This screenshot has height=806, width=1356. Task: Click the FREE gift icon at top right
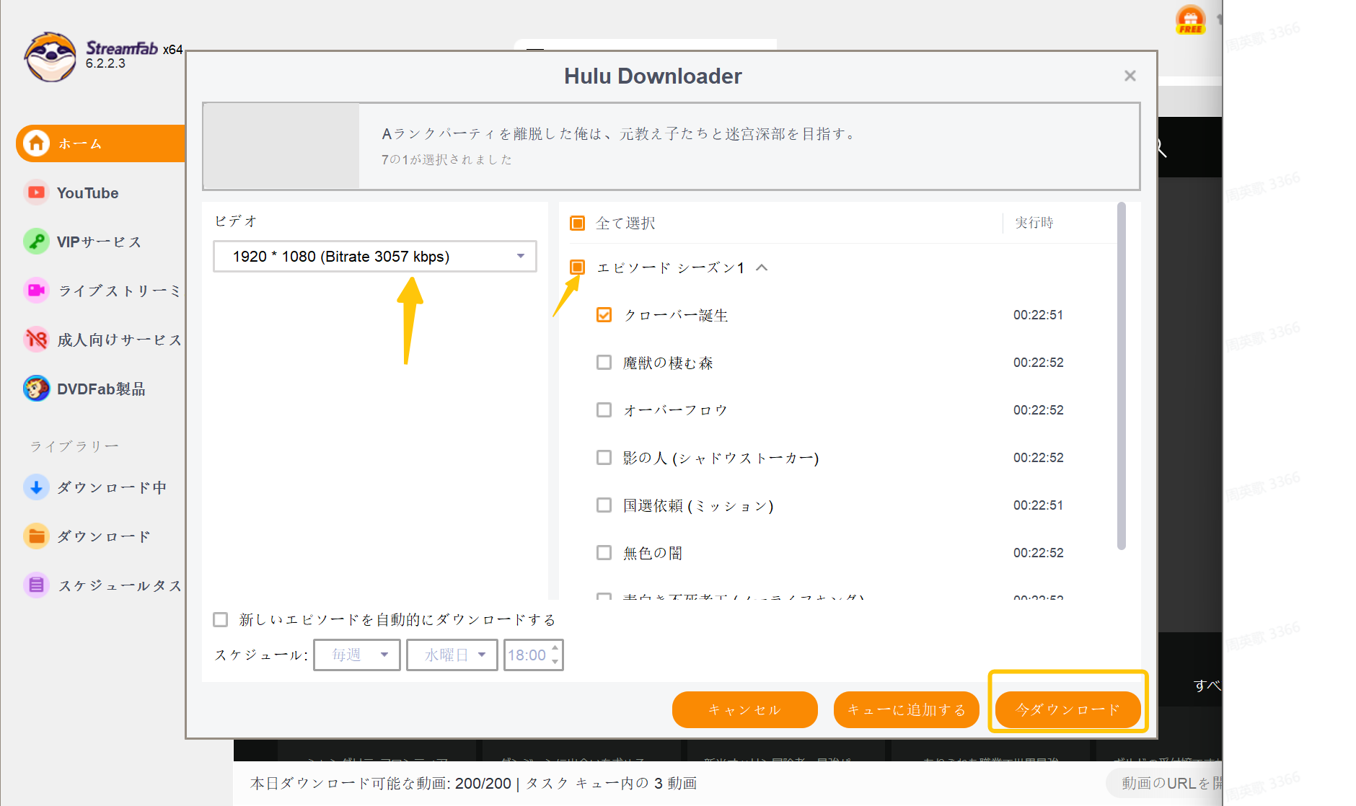coord(1190,19)
